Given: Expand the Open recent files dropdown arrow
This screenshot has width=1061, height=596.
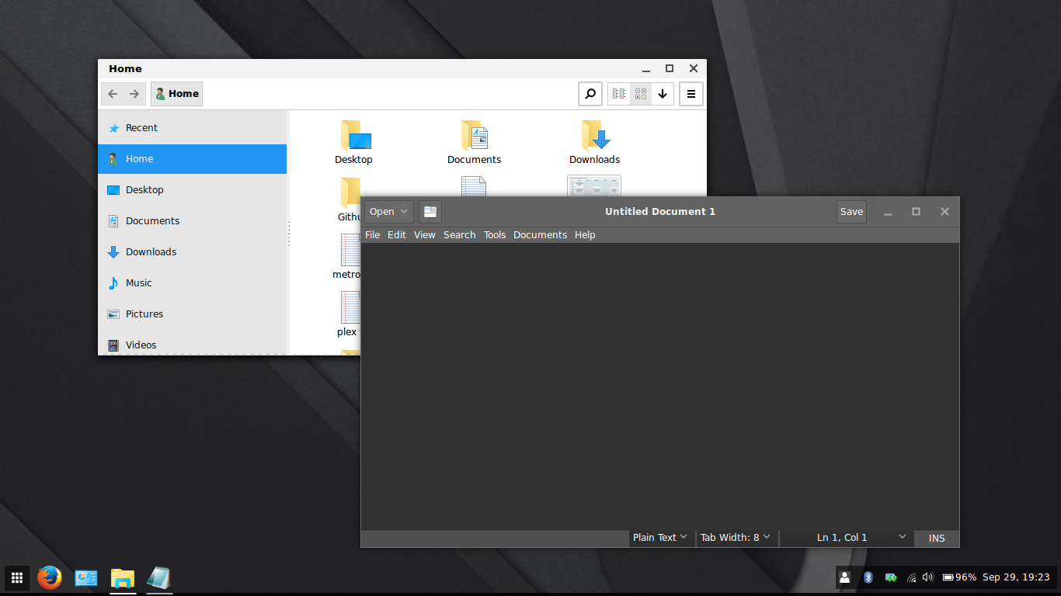Looking at the screenshot, I should click(405, 212).
